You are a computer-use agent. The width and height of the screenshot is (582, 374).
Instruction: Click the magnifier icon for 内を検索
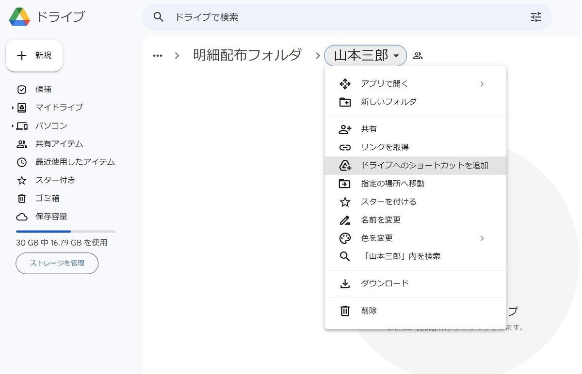click(x=345, y=256)
